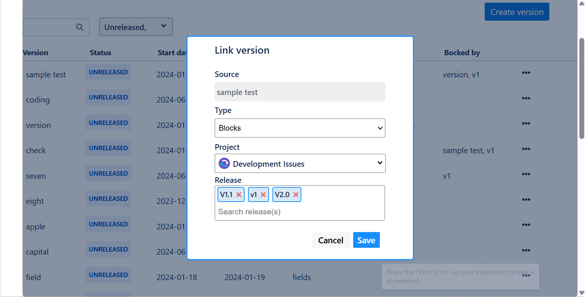Click version name seven
The image size is (585, 297).
click(36, 176)
